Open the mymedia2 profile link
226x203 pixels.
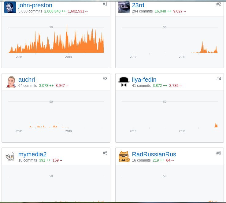point(32,154)
